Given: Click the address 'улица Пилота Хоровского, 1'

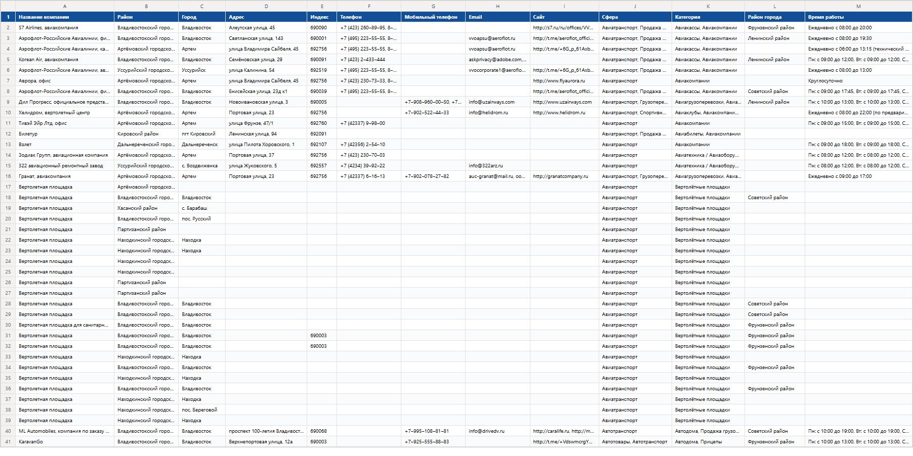Looking at the screenshot, I should pos(266,145).
